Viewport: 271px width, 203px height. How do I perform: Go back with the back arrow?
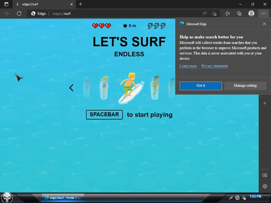7,13
